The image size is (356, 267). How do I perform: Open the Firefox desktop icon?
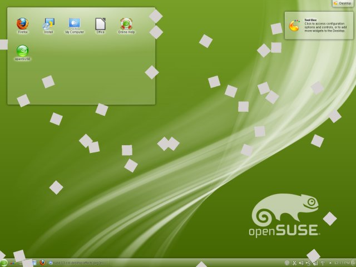coord(23,26)
